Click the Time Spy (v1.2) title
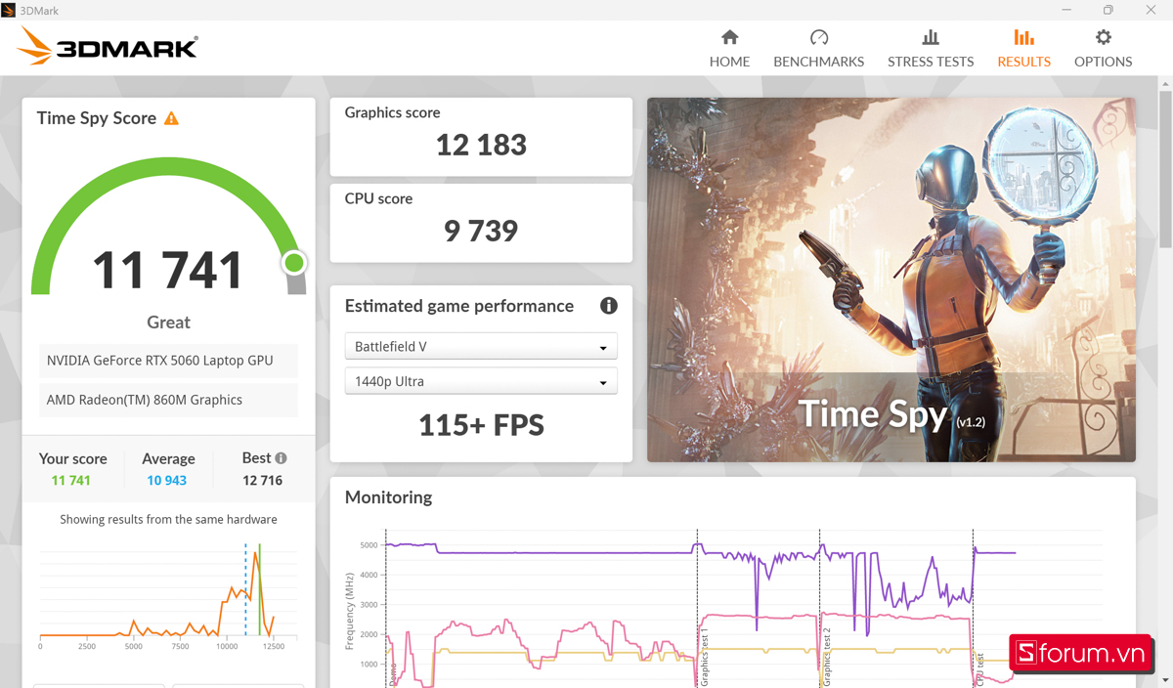Viewport: 1173px width, 688px height. [x=891, y=414]
